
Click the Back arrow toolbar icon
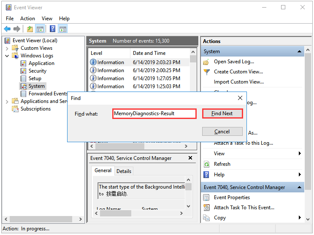pyautogui.click(x=7, y=29)
